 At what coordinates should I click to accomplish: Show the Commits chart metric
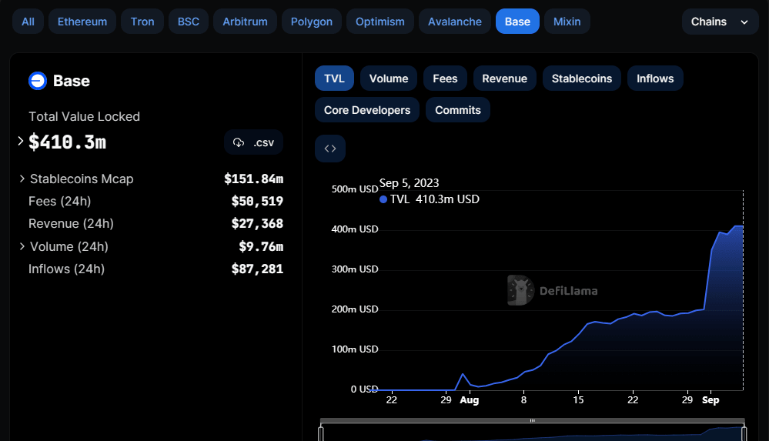pos(457,110)
